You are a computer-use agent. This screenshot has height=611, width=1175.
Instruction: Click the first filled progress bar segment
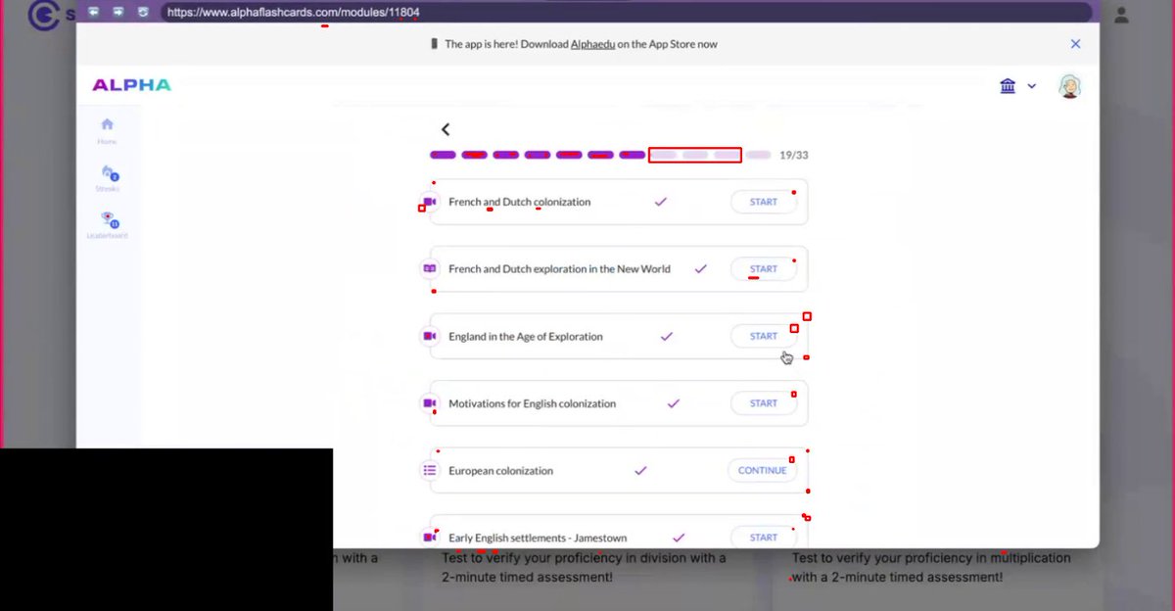[x=443, y=155]
